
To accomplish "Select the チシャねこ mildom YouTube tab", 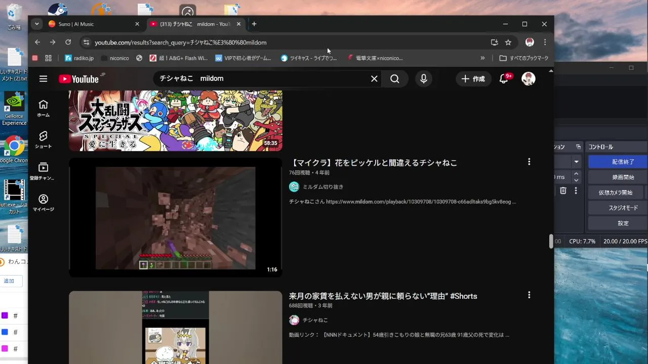I will [195, 24].
